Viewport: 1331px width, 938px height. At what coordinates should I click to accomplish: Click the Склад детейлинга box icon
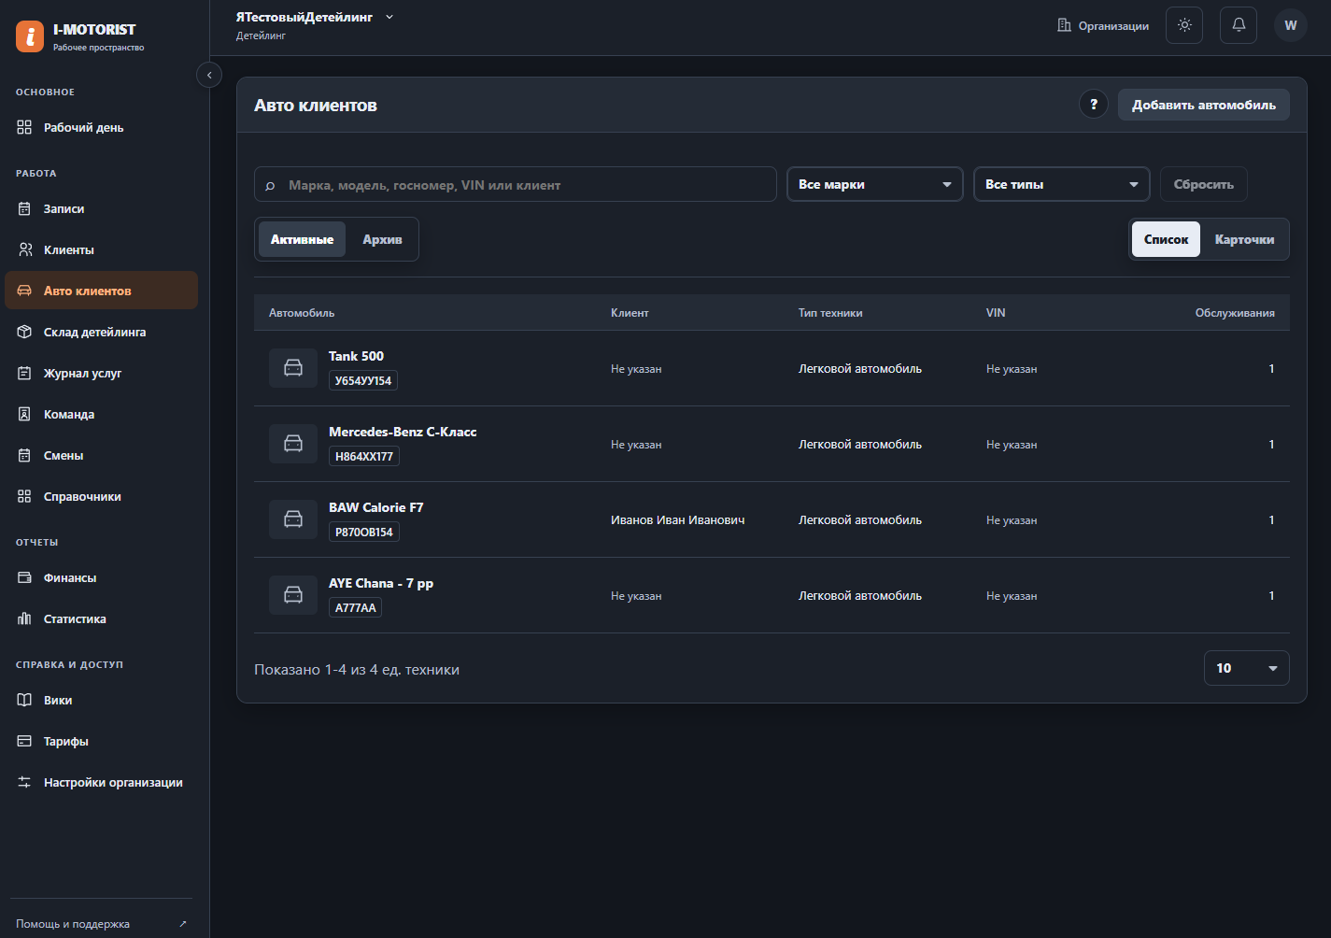coord(24,332)
